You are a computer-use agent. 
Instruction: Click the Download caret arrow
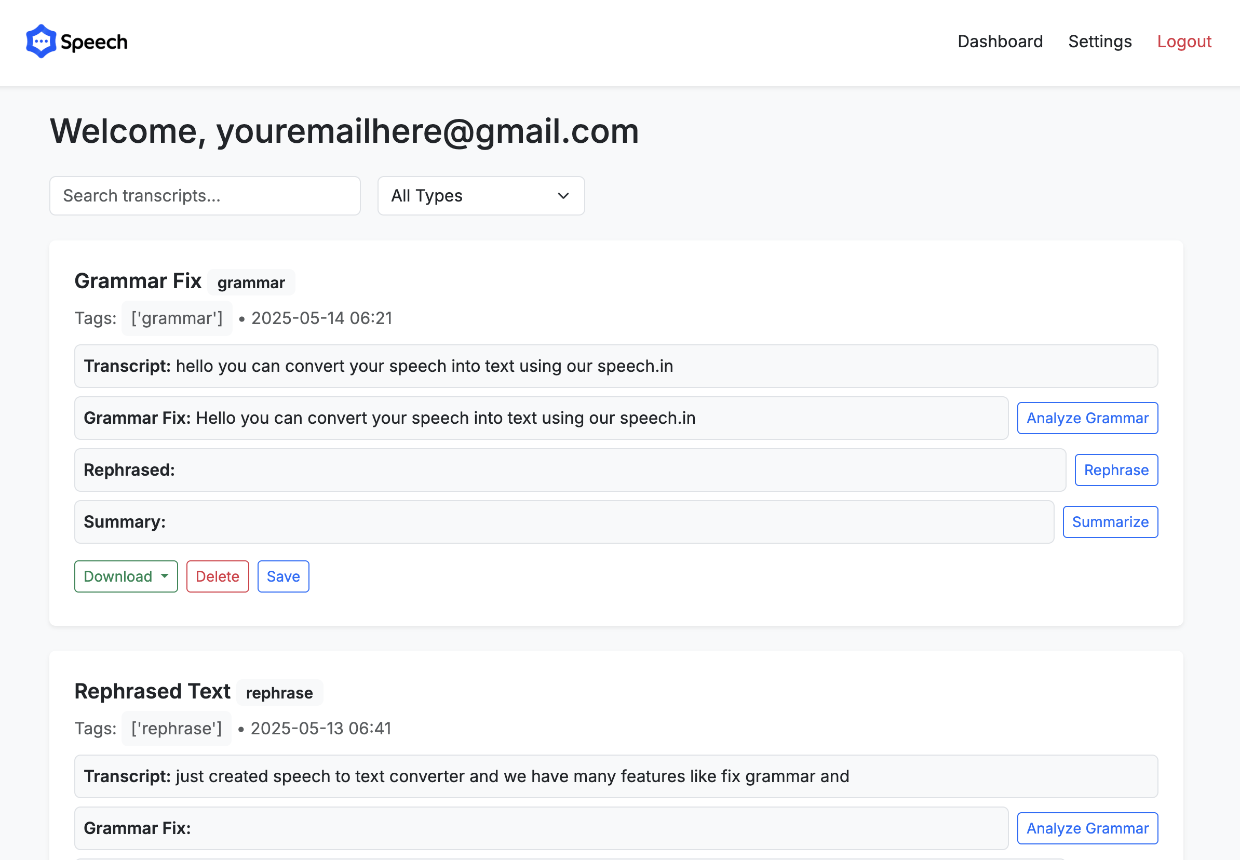click(164, 576)
